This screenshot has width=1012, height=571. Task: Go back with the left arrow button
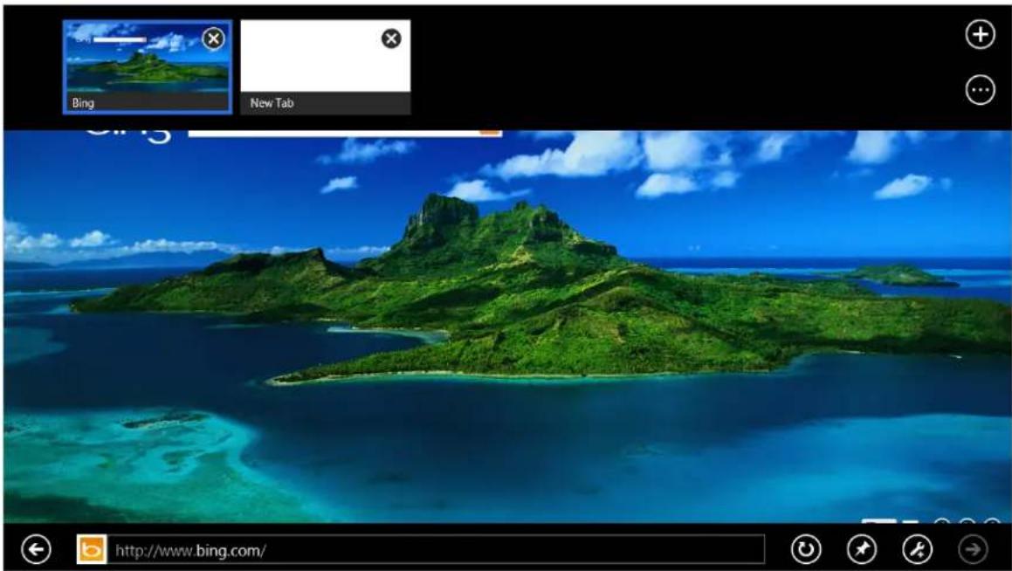(36, 550)
